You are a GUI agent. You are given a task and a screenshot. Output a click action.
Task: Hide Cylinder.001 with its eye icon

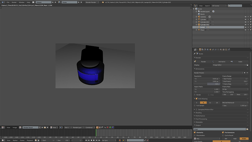pyautogui.click(x=245, y=22)
